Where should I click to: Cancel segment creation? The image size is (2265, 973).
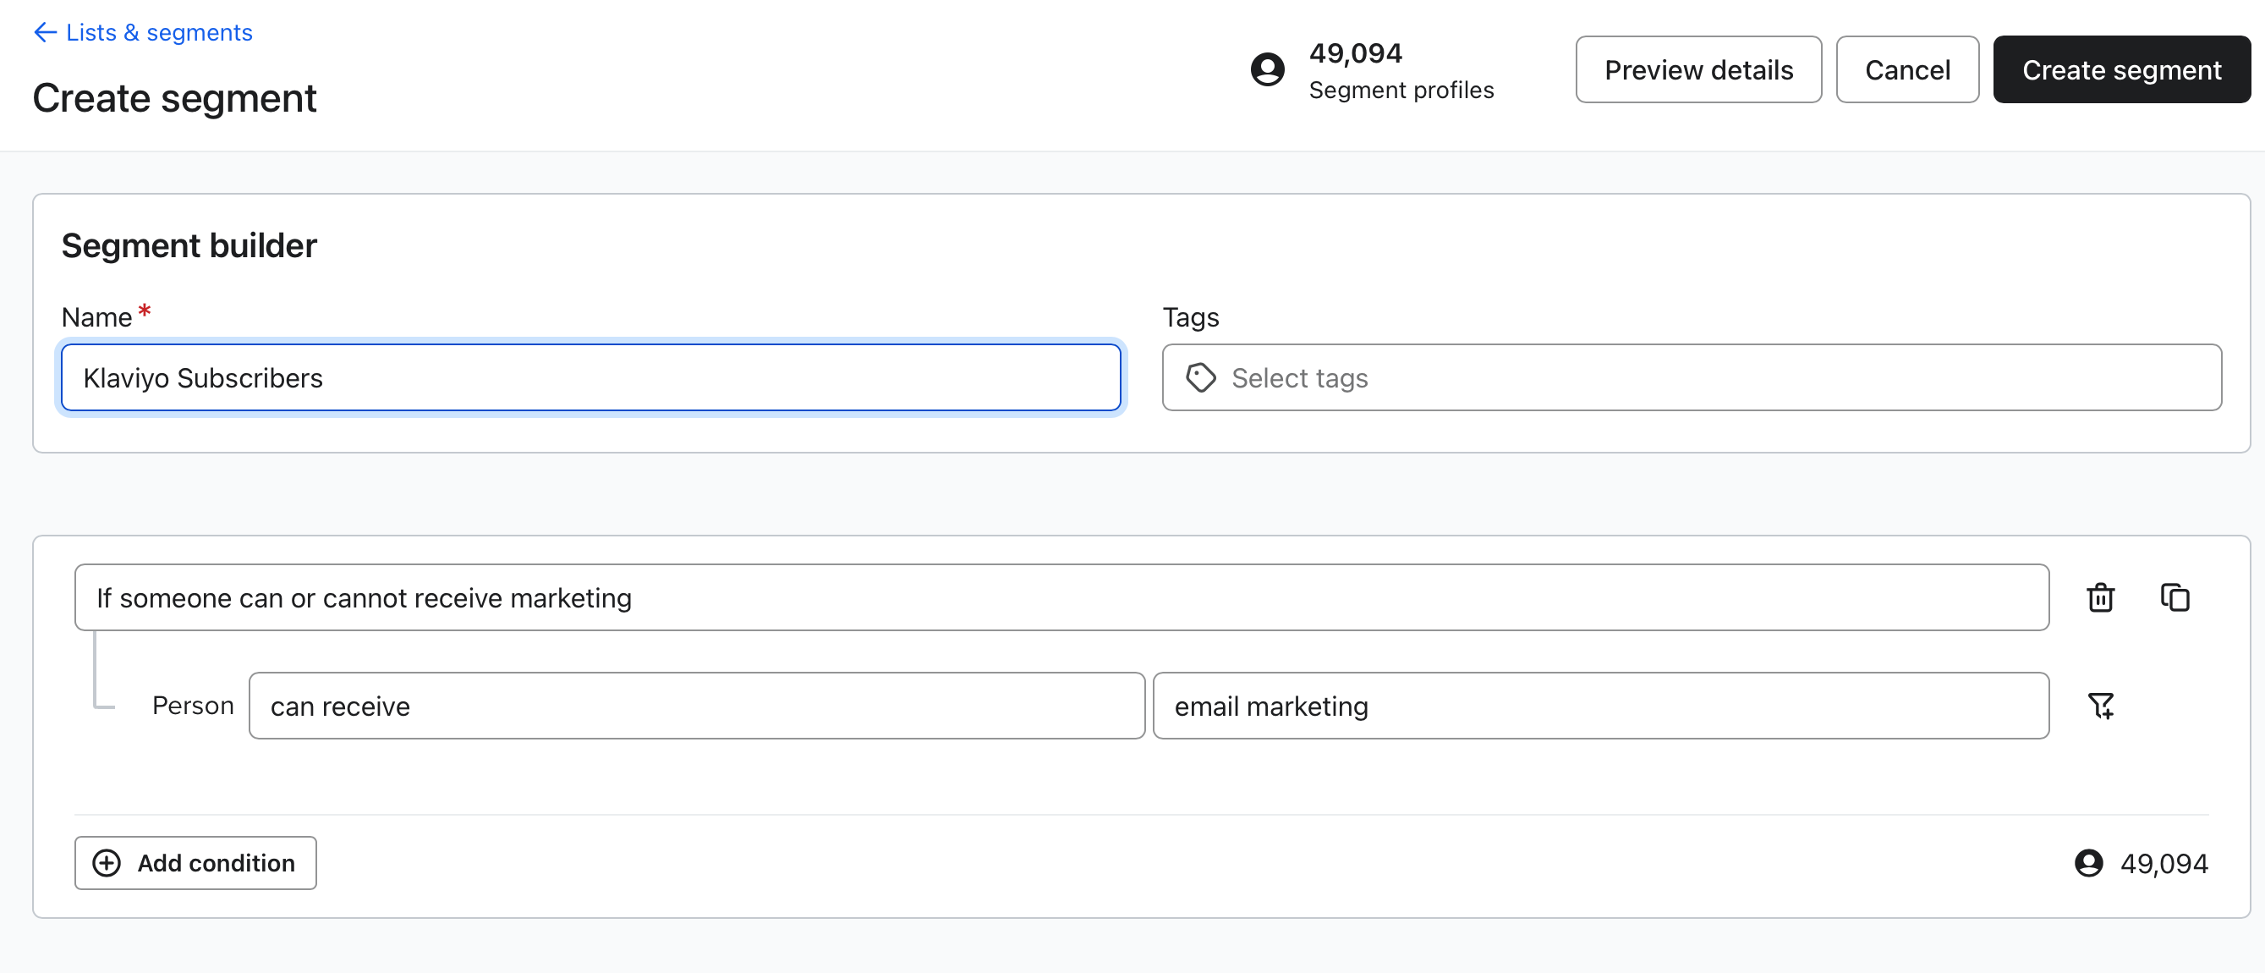1906,69
